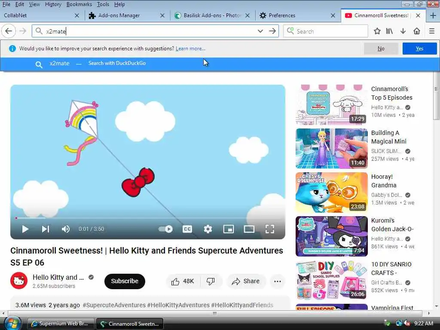Open the Tools menu
The image size is (440, 330).
[103, 4]
